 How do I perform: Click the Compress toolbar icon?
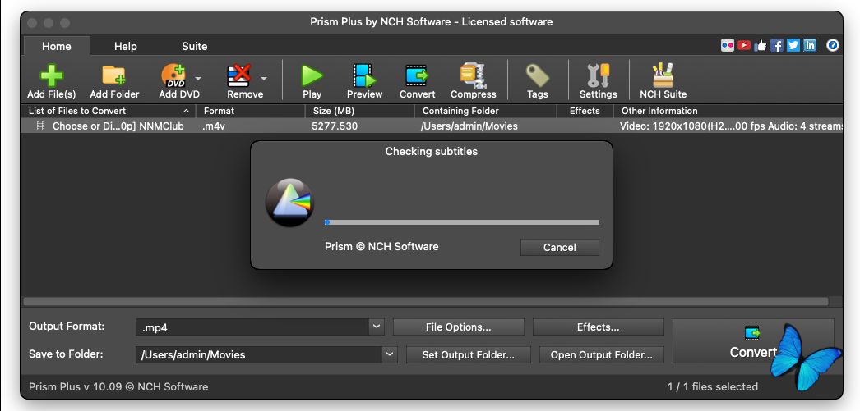point(473,76)
